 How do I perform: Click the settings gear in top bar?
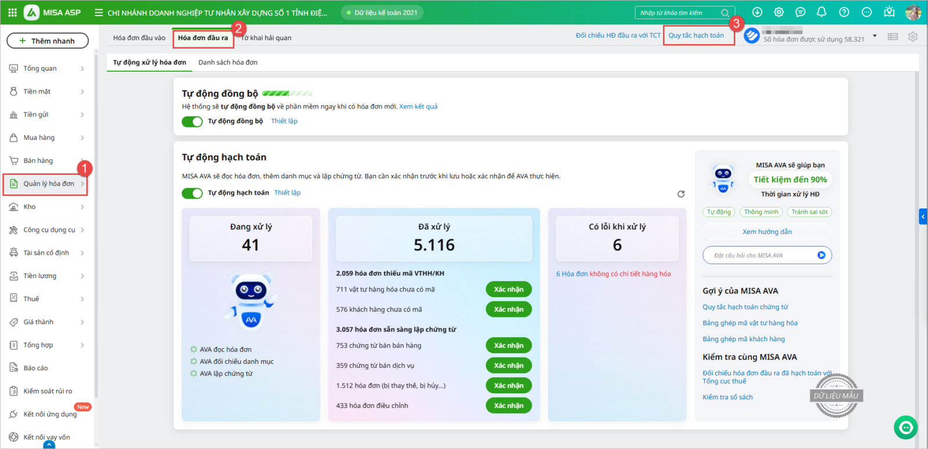tap(779, 12)
